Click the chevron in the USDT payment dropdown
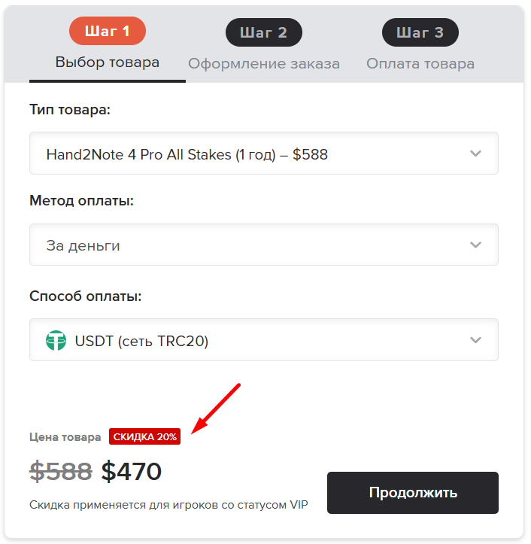The height and width of the screenshot is (544, 531). click(x=475, y=340)
